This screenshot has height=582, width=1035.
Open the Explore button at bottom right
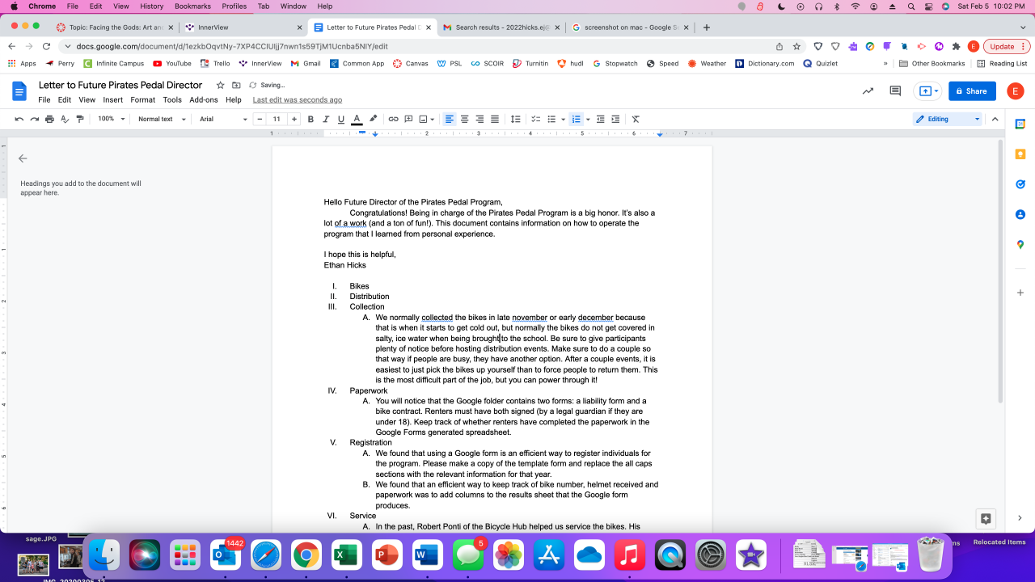[x=986, y=518]
